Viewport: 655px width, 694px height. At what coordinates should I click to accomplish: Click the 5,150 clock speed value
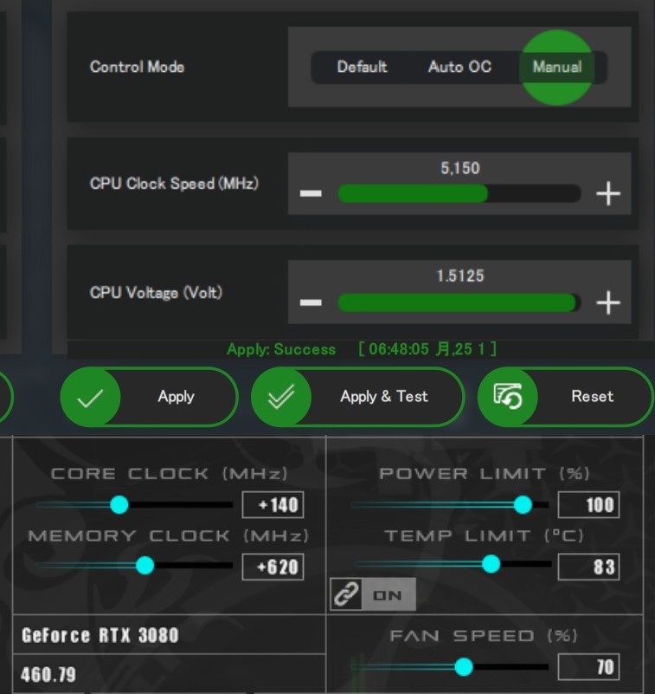coord(460,168)
